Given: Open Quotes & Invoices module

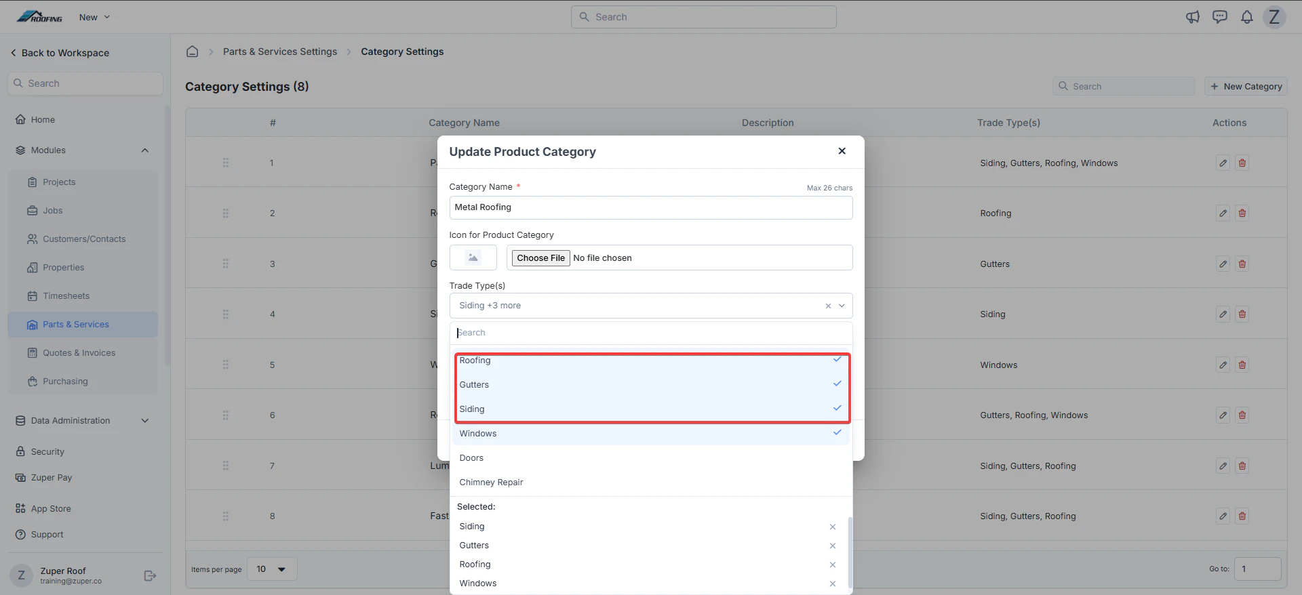Looking at the screenshot, I should click(x=79, y=353).
